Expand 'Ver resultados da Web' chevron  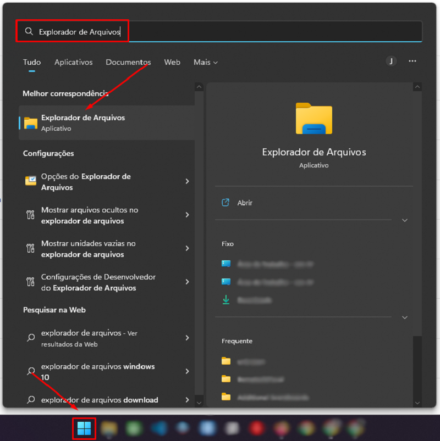(188, 338)
